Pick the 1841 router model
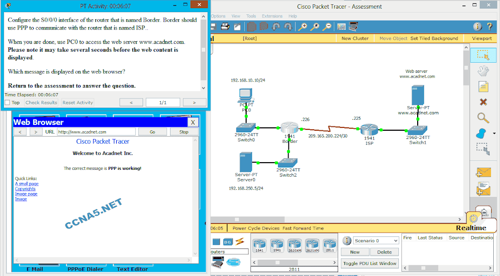This screenshot has height=276, width=500. [x=260, y=246]
